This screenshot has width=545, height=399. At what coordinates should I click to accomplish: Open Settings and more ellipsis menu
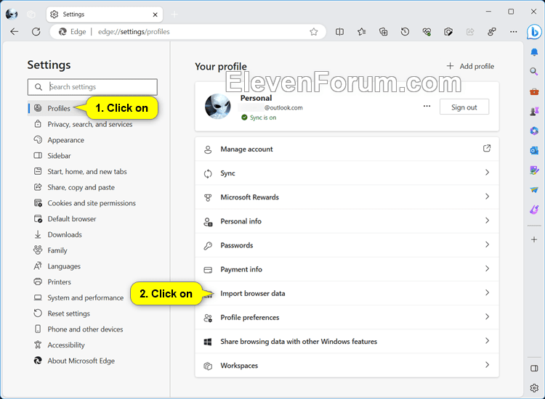[513, 32]
